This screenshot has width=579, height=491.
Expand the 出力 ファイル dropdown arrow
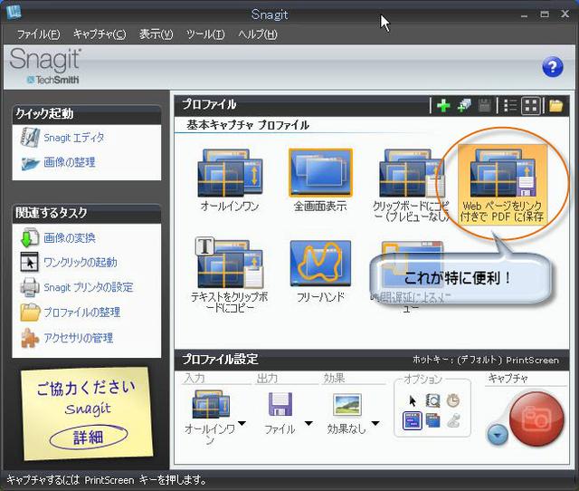pos(308,423)
